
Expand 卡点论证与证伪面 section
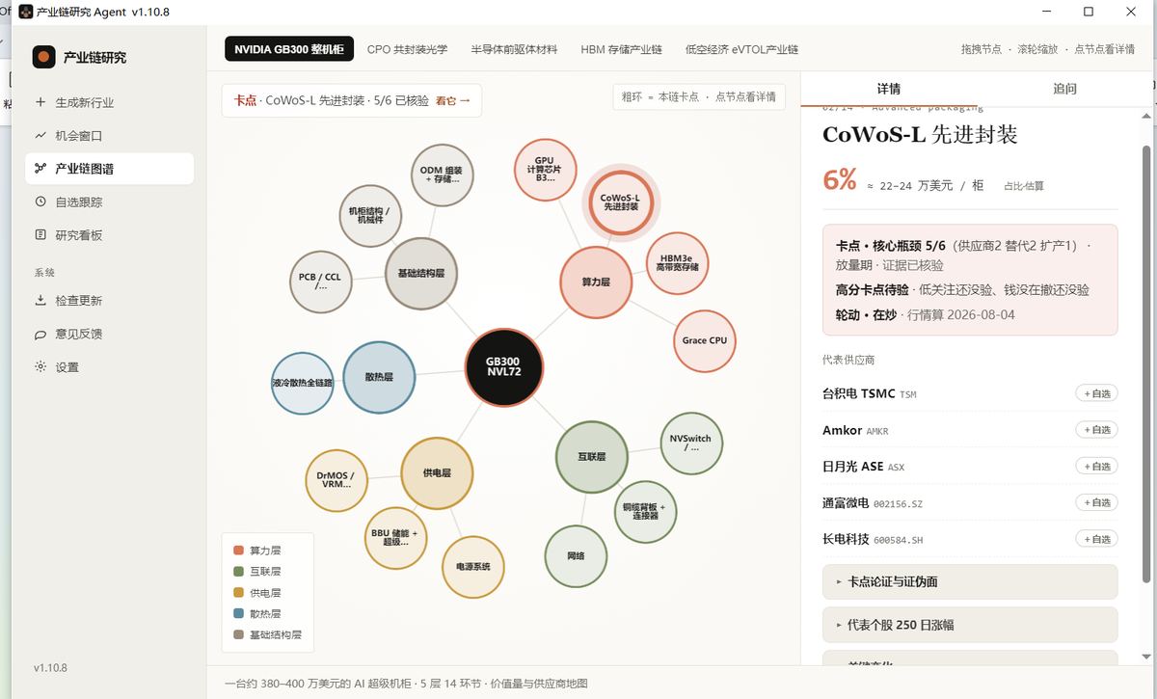pos(970,582)
